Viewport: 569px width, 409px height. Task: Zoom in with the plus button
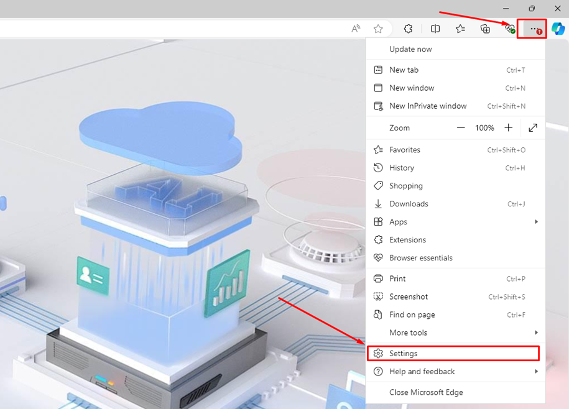tap(509, 127)
